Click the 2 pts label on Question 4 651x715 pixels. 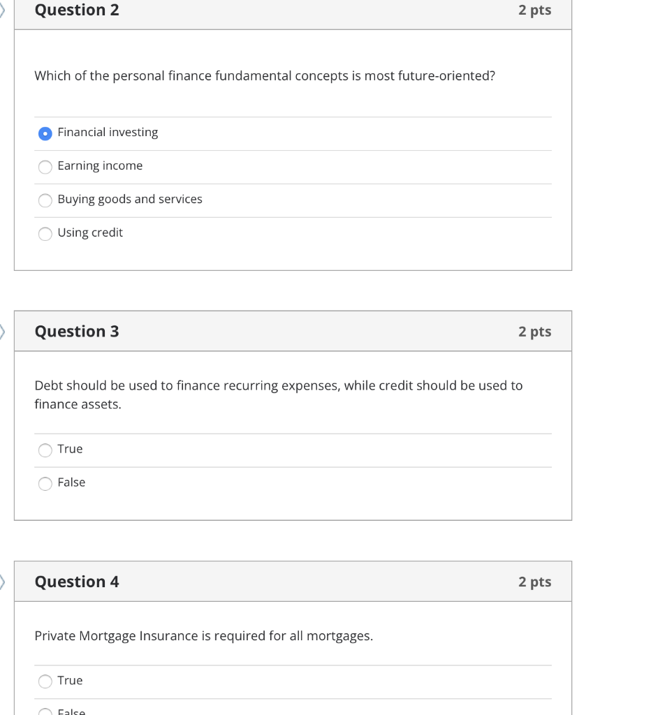click(536, 581)
